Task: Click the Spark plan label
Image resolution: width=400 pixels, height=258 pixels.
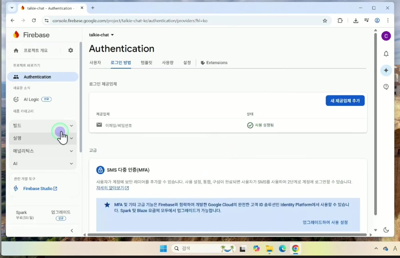Action: pos(21,212)
